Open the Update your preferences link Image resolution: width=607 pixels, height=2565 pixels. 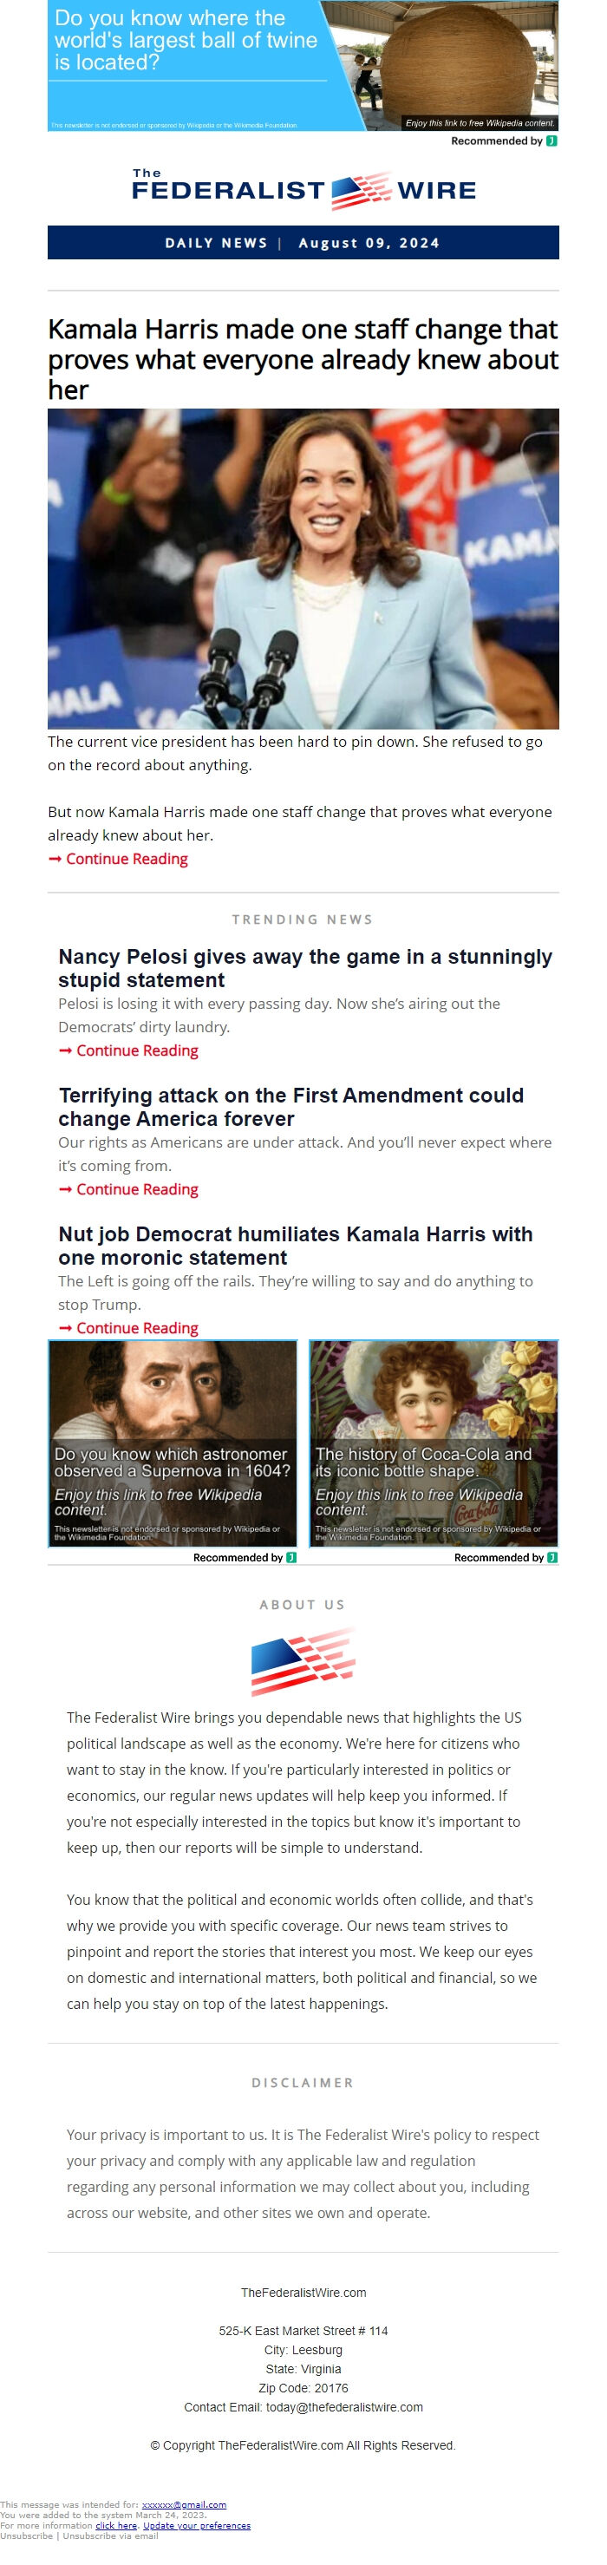coord(197,2525)
